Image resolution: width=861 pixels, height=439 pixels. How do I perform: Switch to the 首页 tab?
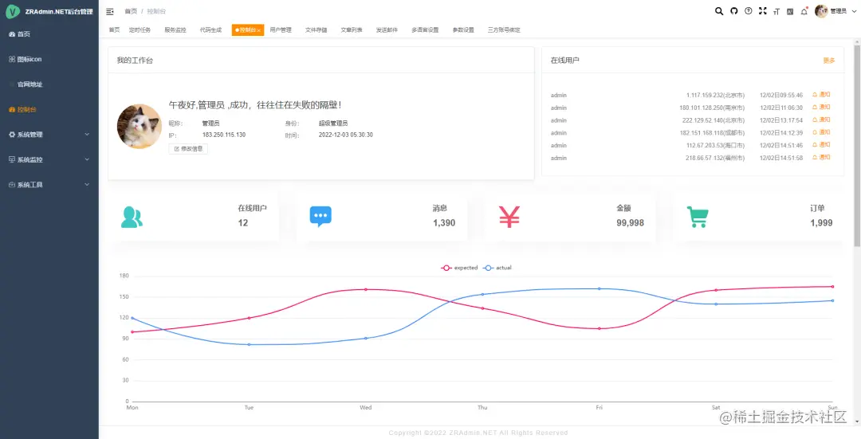pos(114,30)
